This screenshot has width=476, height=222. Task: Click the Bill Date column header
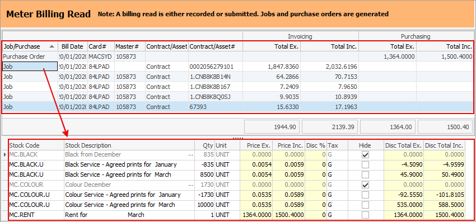click(x=72, y=46)
